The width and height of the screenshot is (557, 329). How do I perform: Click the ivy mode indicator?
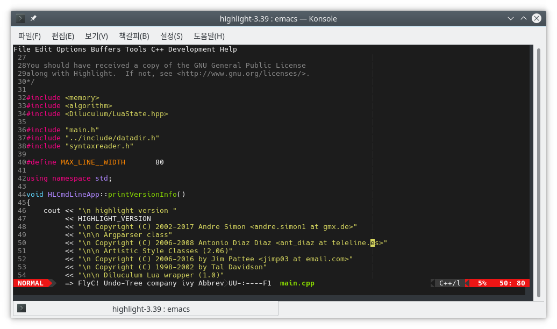(x=188, y=283)
